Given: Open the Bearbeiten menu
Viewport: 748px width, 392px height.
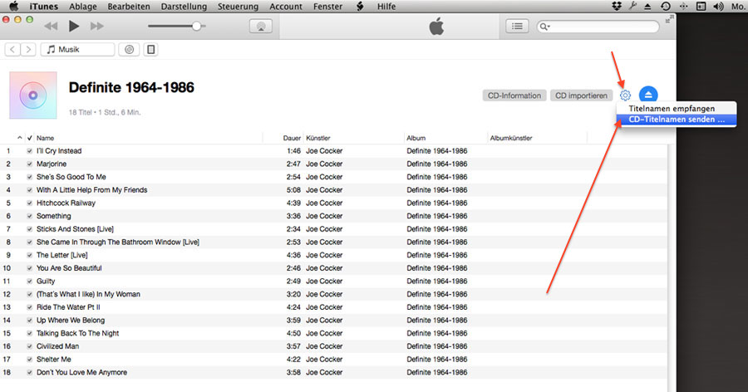Looking at the screenshot, I should coord(129,6).
